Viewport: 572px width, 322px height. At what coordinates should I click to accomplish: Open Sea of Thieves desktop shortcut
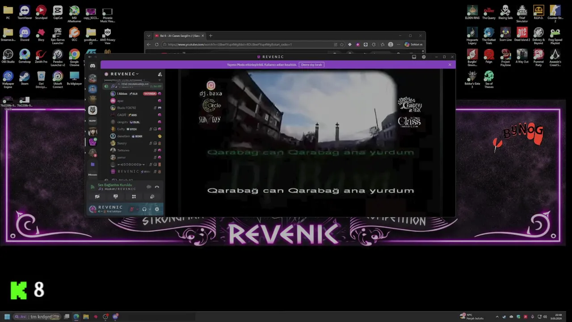[489, 80]
